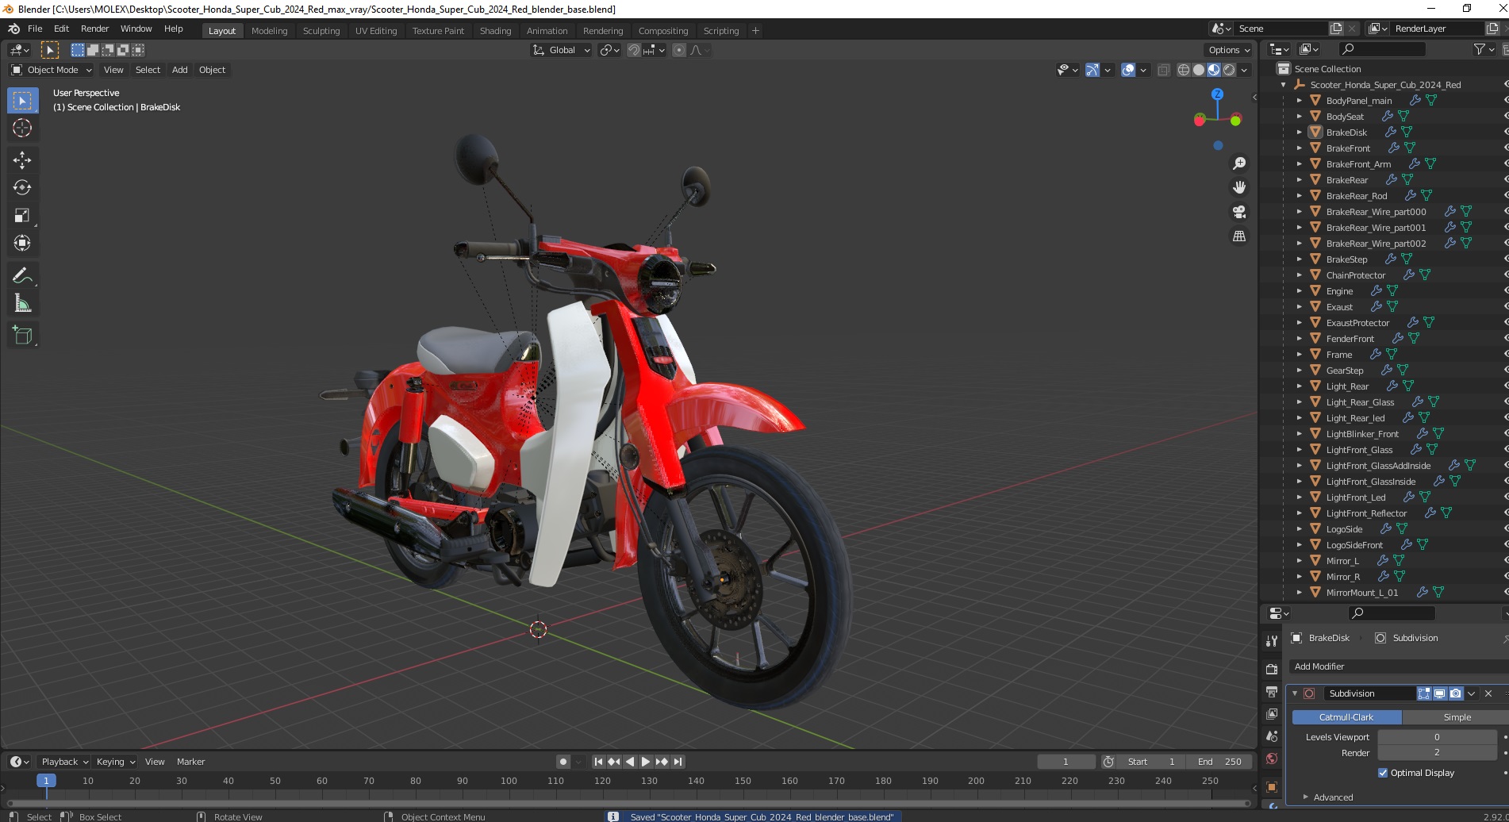Select the Annotate tool
This screenshot has height=822, width=1509.
pos(22,276)
